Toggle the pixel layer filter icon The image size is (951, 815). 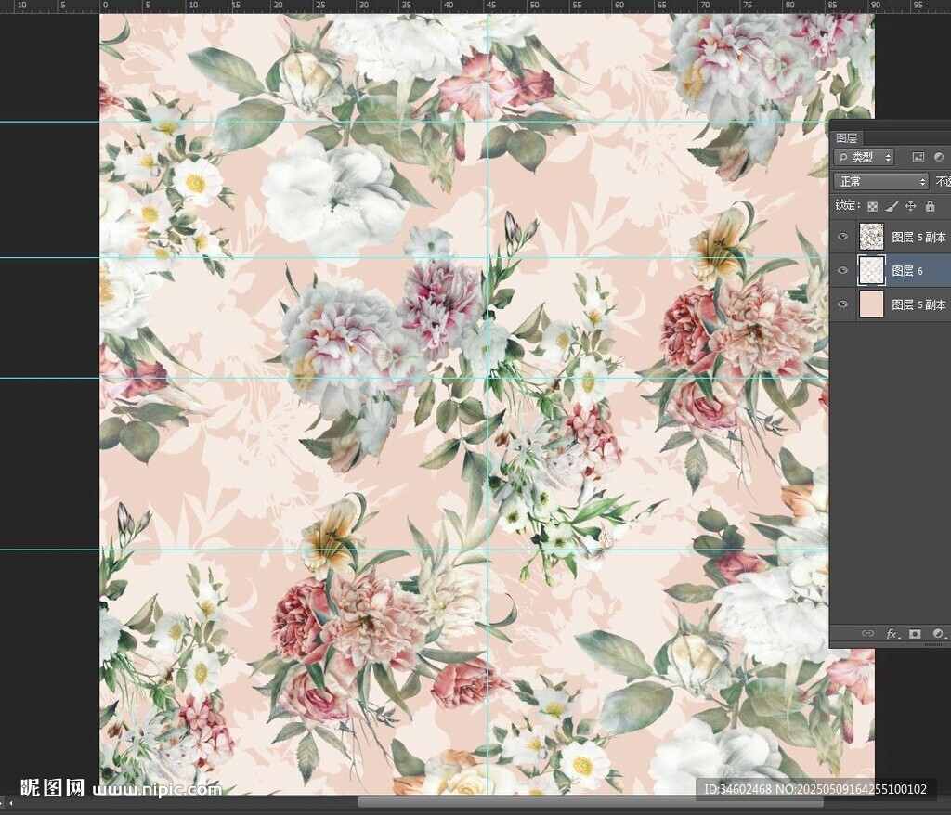[x=918, y=158]
